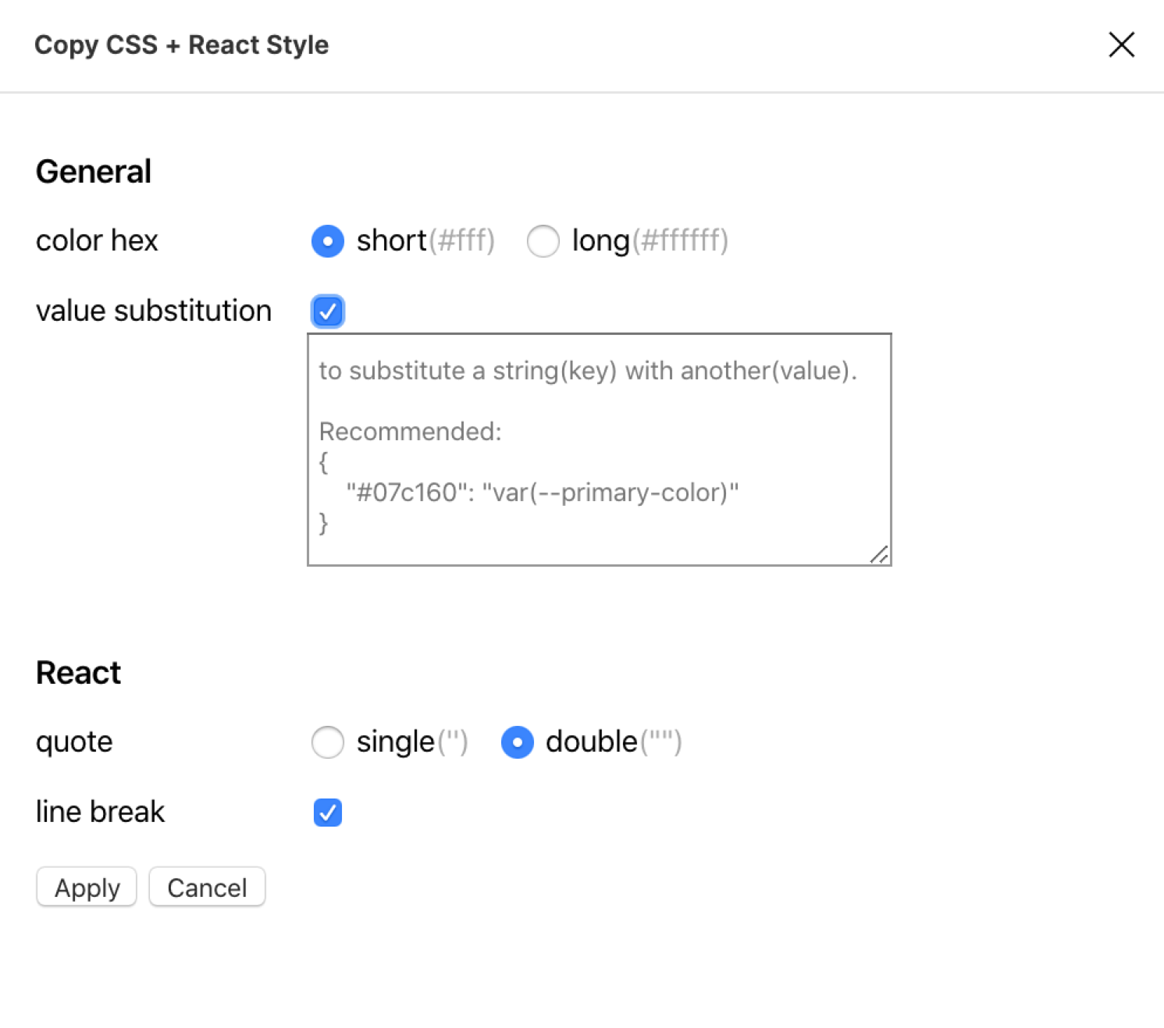Click the General section heading
The height and width of the screenshot is (1028, 1164).
click(x=94, y=172)
